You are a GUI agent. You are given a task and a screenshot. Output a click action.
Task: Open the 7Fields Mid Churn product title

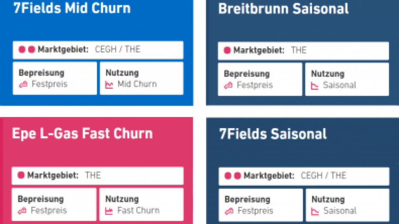[x=72, y=8]
